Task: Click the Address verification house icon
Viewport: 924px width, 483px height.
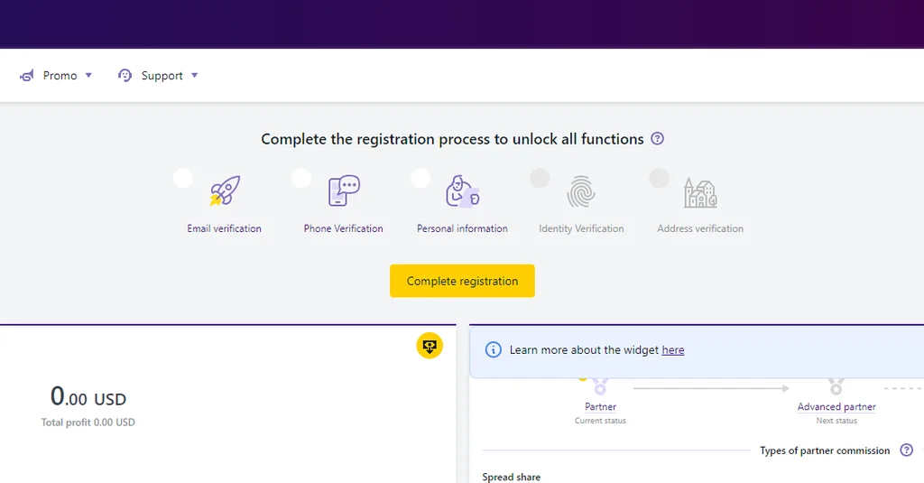Action: (x=700, y=191)
